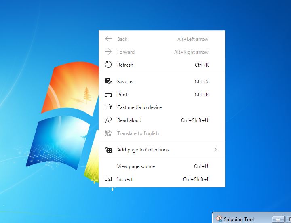Minimize the Snipping Tool window
Image resolution: width=291 pixels, height=223 pixels.
(278, 219)
